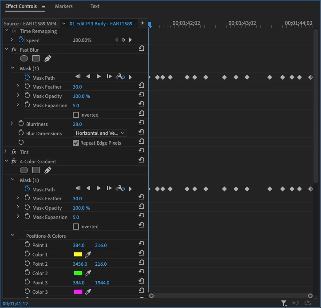Open the magenta Color 3 swatch
Image resolution: width=321 pixels, height=308 pixels.
click(78, 292)
